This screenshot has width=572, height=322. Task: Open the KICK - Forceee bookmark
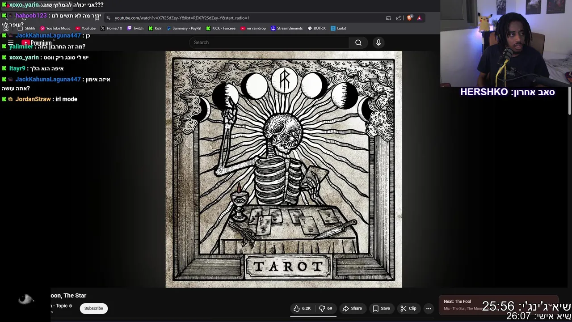(220, 28)
